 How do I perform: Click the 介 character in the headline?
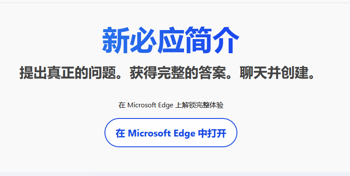point(226,40)
